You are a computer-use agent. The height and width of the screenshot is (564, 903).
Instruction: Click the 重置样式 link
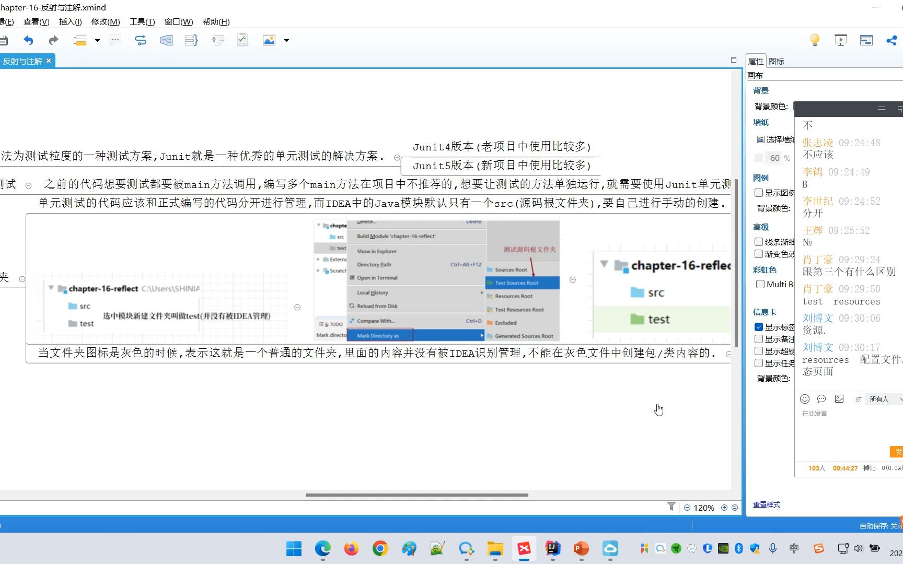pyautogui.click(x=767, y=504)
